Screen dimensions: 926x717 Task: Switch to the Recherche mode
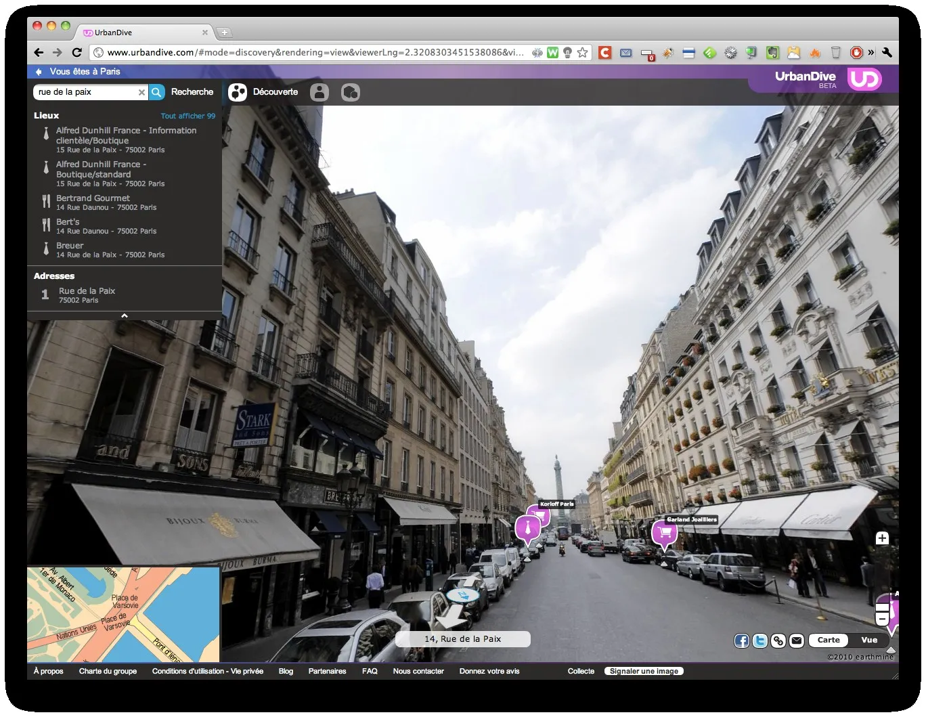pos(192,92)
